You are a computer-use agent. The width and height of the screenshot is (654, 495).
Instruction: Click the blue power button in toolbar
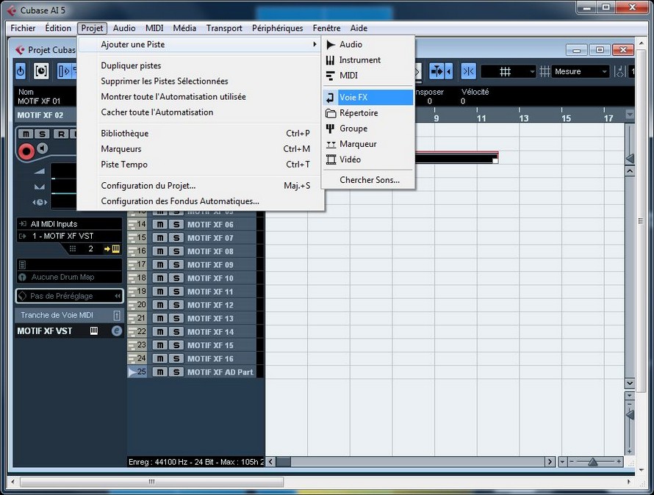pos(21,71)
